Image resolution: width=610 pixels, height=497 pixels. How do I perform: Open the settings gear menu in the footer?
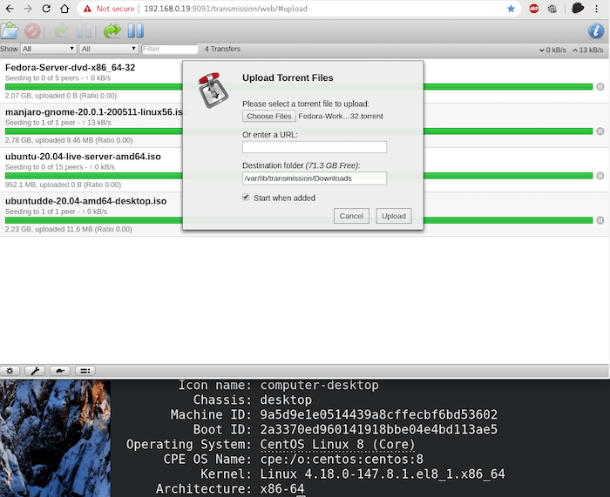pyautogui.click(x=10, y=371)
